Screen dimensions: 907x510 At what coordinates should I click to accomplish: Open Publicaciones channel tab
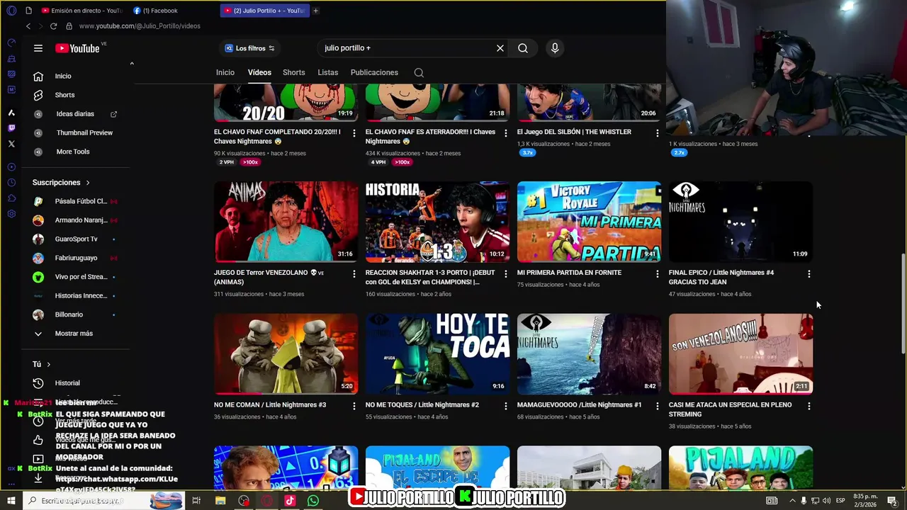[374, 72]
